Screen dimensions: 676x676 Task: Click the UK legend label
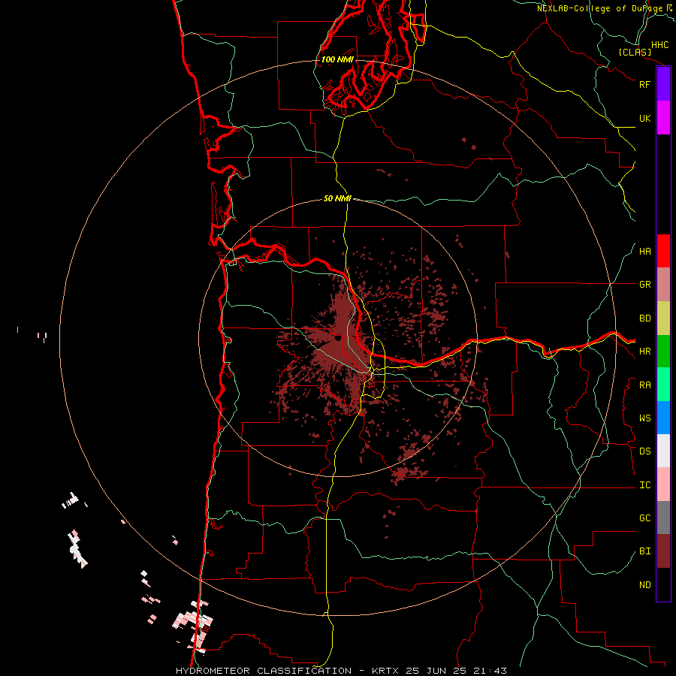(644, 118)
